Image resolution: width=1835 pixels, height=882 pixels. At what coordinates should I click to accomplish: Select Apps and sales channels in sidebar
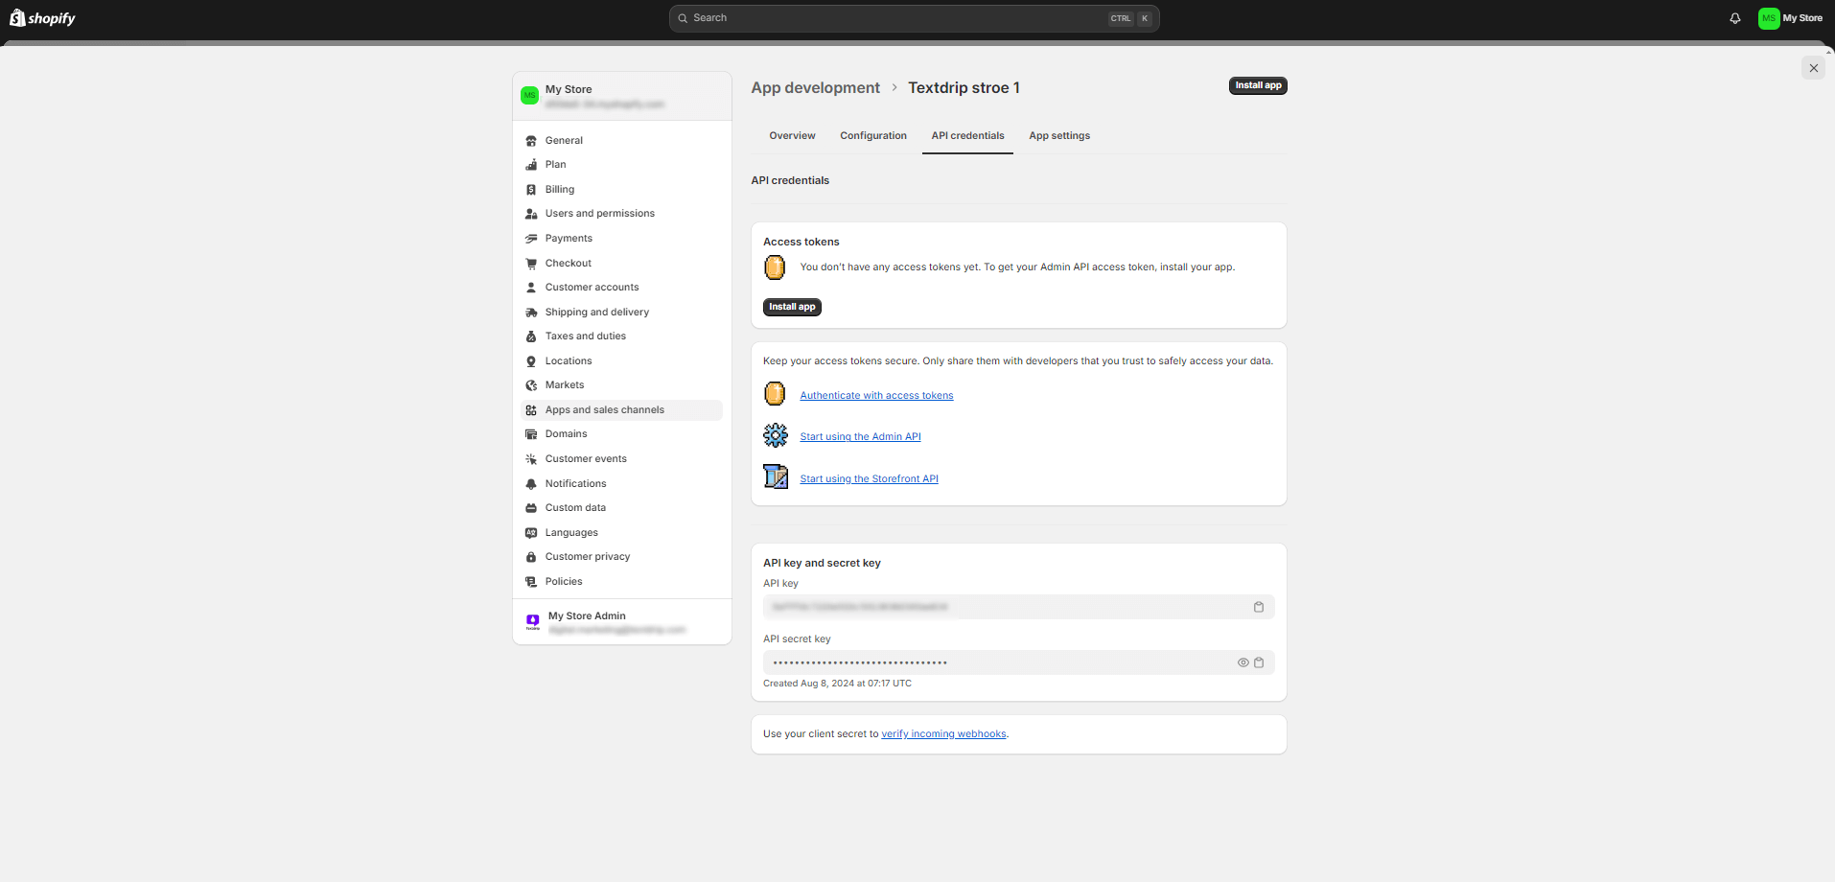(604, 409)
